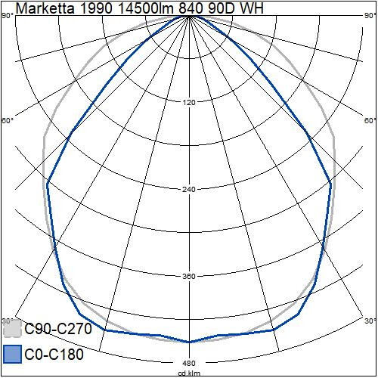This screenshot has width=378, height=378.
Task: Click the right 30° angle label
Action: (x=370, y=321)
